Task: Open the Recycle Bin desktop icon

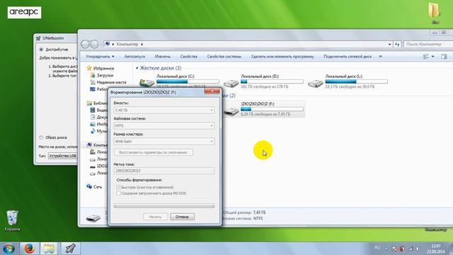Action: 12,220
